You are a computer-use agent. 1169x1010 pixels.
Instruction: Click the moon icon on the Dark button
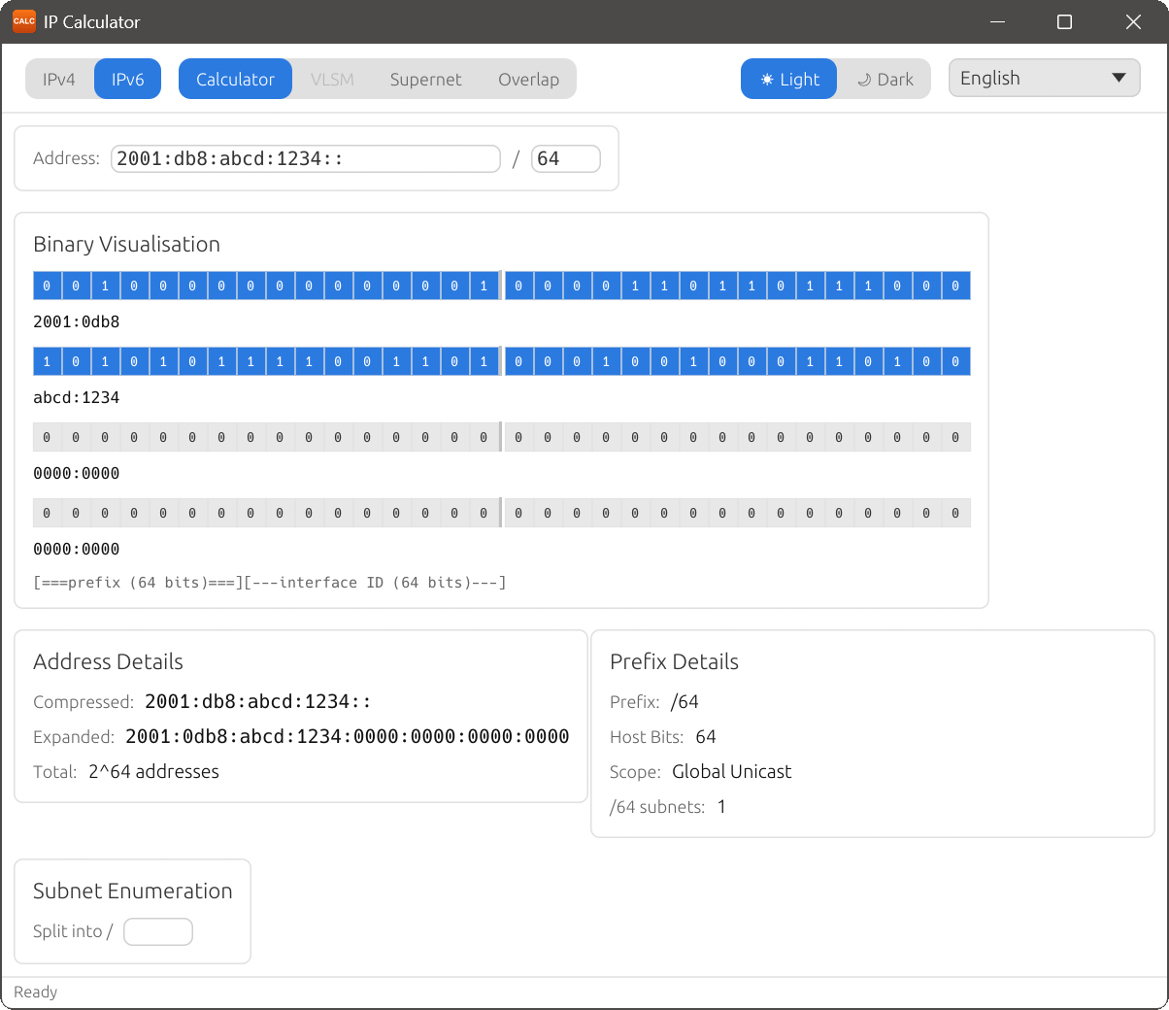868,79
